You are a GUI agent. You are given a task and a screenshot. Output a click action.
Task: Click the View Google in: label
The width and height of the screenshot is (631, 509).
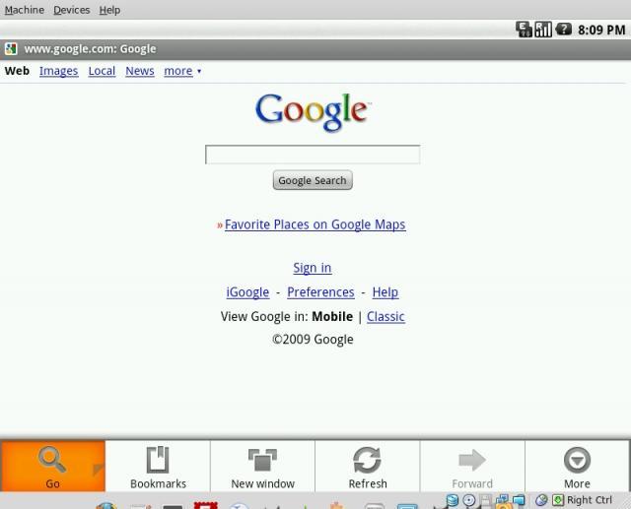coord(264,317)
